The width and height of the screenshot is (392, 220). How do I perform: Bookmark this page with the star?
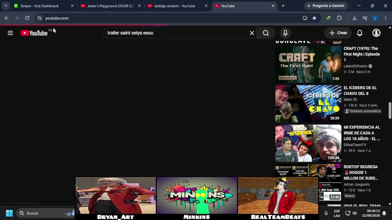coord(315,18)
